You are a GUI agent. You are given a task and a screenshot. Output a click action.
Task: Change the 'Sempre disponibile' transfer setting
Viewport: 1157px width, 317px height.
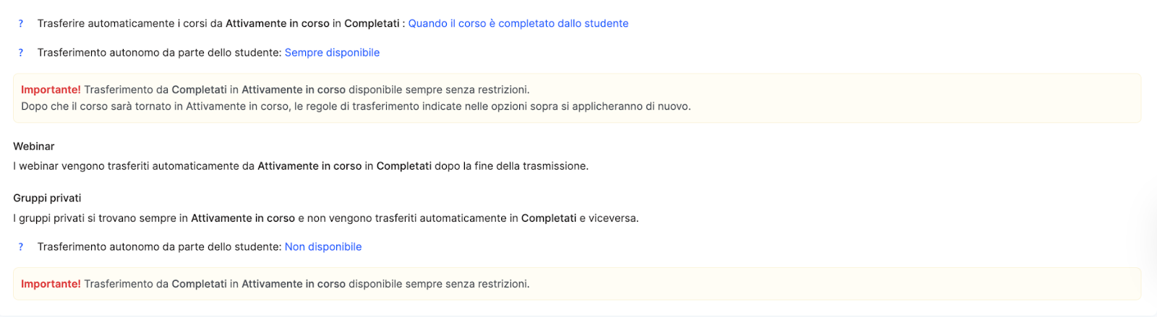[x=332, y=53]
